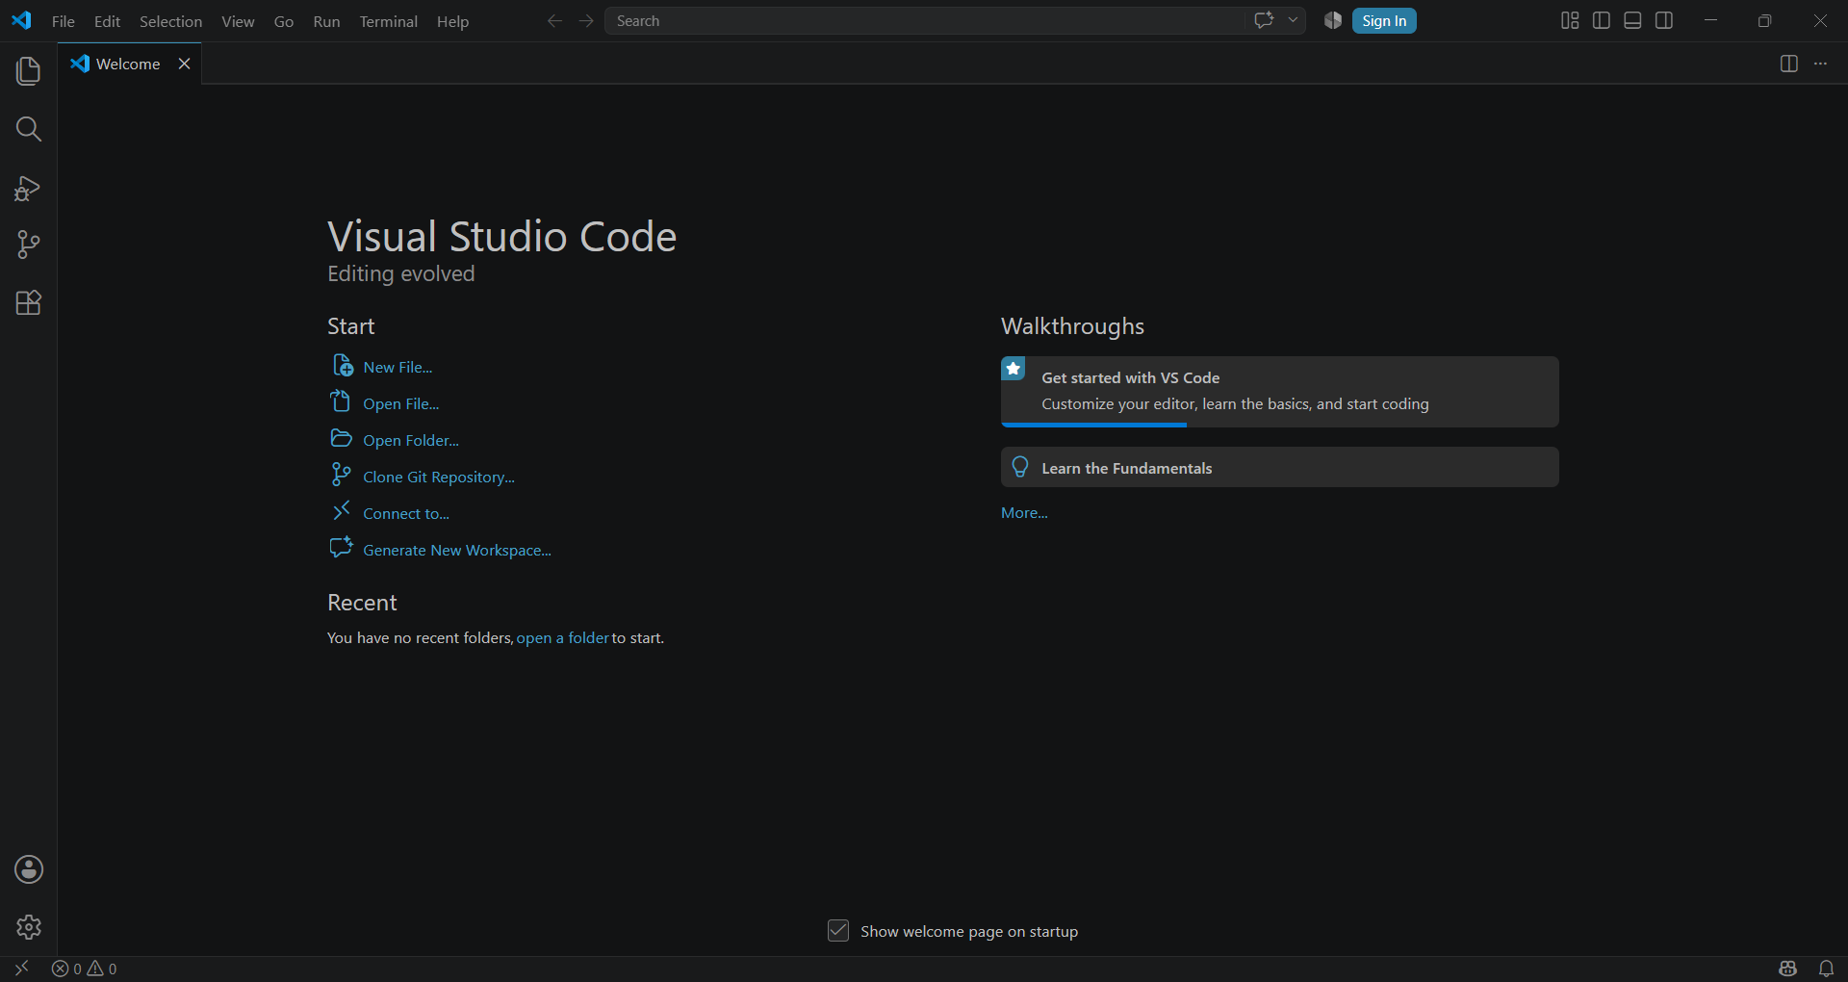Go forward using the navigation arrow
The height and width of the screenshot is (982, 1848).
586,20
